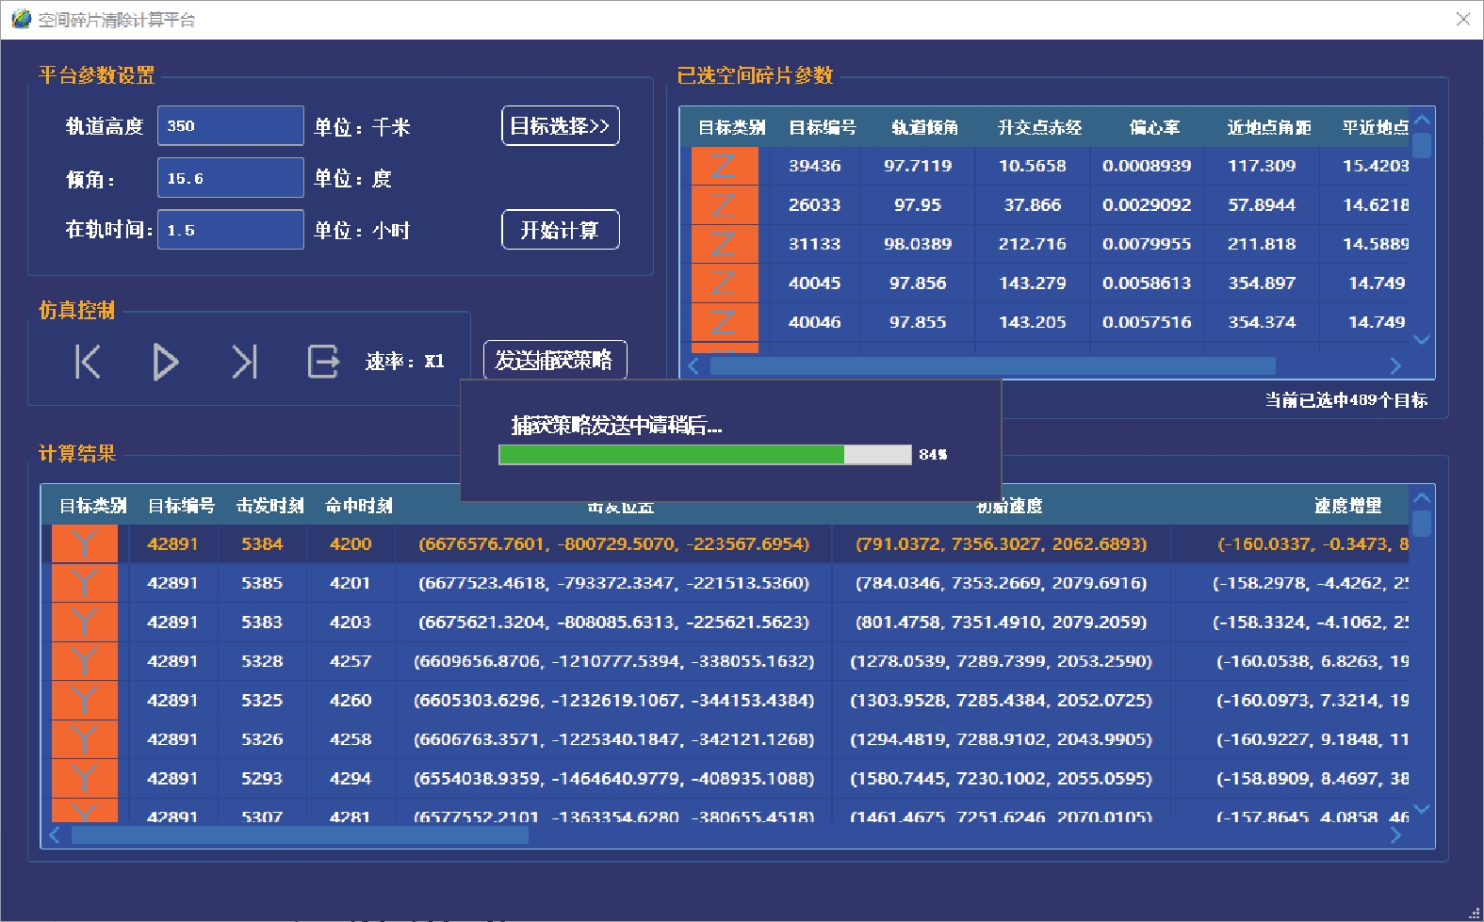
Task: Click the 升交点赤经 column header
Action: click(x=1039, y=127)
